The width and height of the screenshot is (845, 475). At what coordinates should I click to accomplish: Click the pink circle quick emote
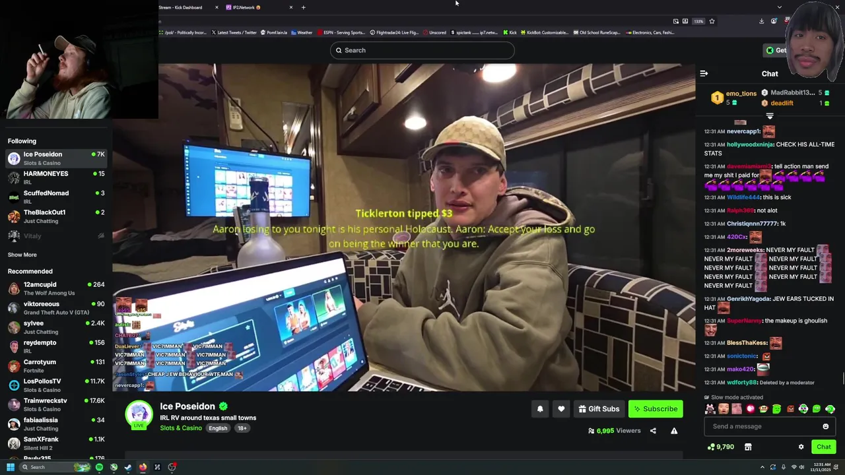click(751, 409)
